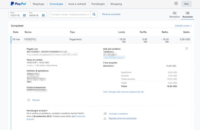Collapse the 29 mar transaction row
This screenshot has width=200, height=130.
click(101, 40)
